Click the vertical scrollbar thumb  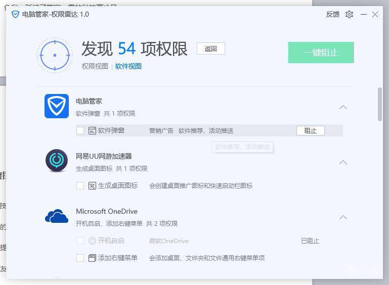coord(380,104)
